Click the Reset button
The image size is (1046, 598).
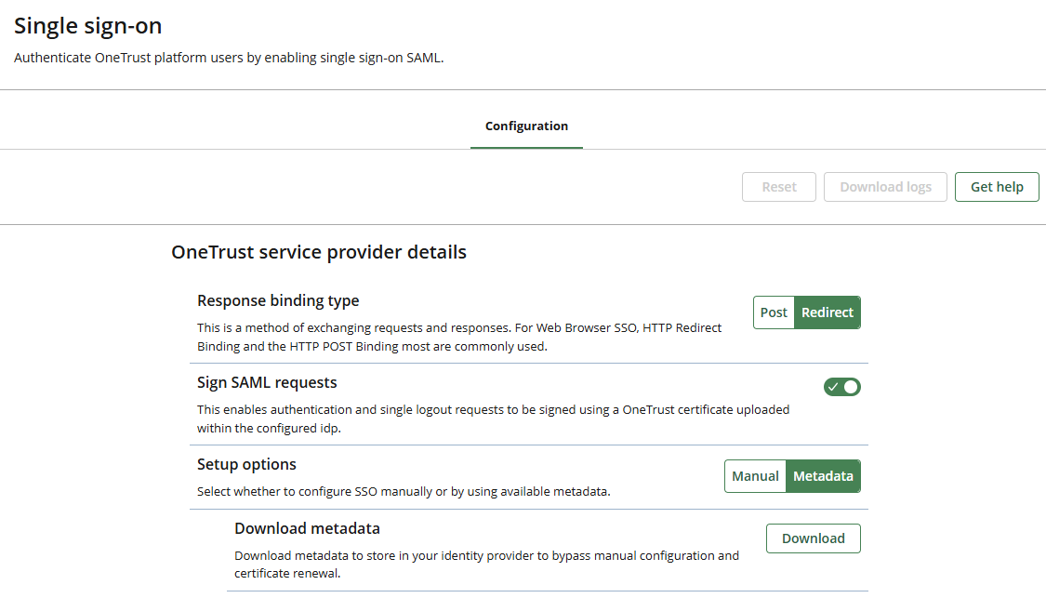pos(778,187)
